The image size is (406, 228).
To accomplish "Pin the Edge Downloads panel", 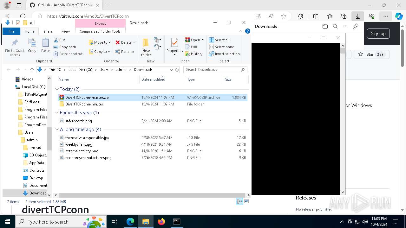I will coord(356,26).
